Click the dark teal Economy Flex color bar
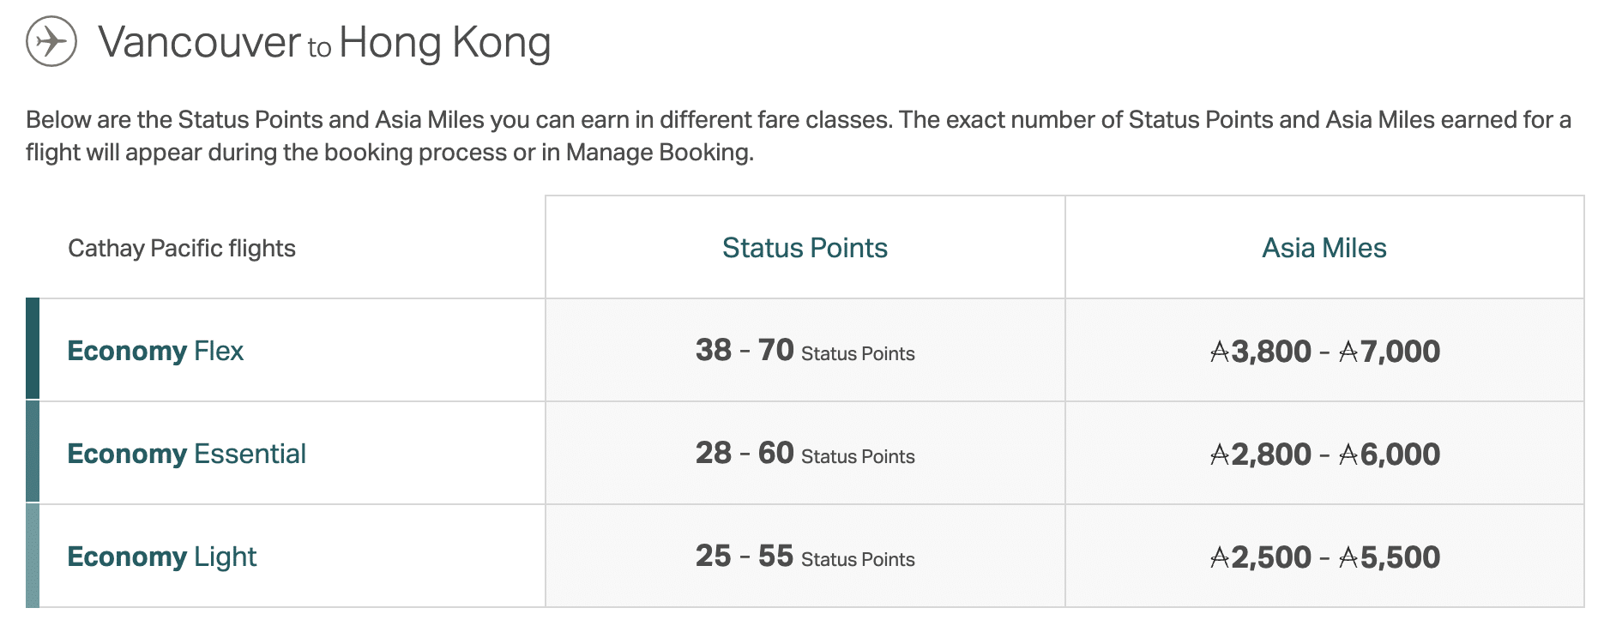The image size is (1604, 626). tap(33, 349)
